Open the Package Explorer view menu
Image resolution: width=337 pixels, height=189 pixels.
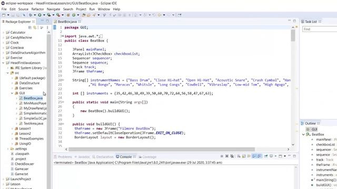click(x=47, y=27)
